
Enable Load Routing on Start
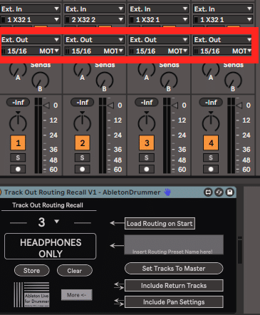click(x=160, y=224)
